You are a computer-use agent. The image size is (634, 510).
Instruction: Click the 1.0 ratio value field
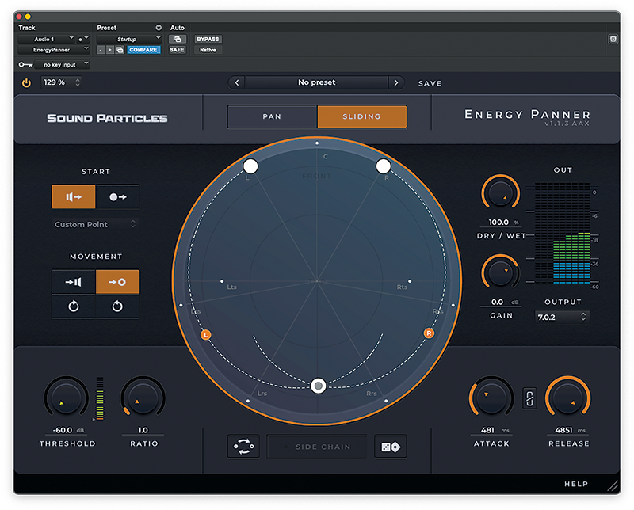tap(143, 430)
